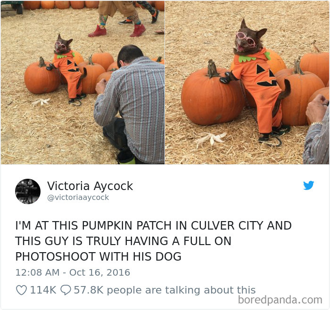Open the tweet timestamp 12:08 AM - Oct 16, 2016
330x310 pixels.
(73, 272)
